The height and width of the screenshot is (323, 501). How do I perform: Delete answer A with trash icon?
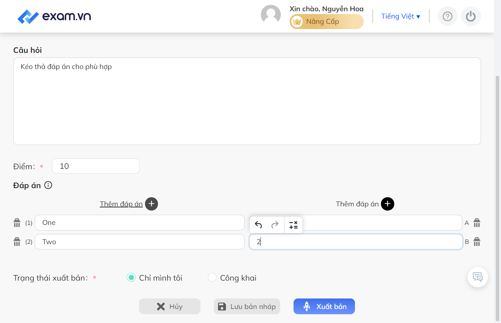477,222
